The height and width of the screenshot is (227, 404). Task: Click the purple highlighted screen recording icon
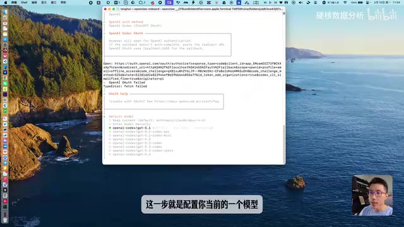click(169, 3)
